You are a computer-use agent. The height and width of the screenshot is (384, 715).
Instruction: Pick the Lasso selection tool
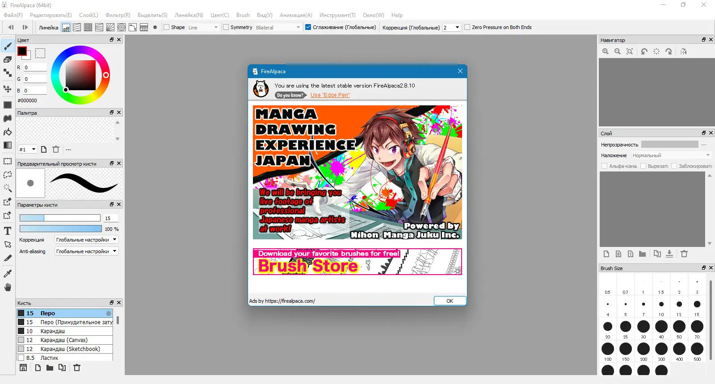(x=8, y=175)
